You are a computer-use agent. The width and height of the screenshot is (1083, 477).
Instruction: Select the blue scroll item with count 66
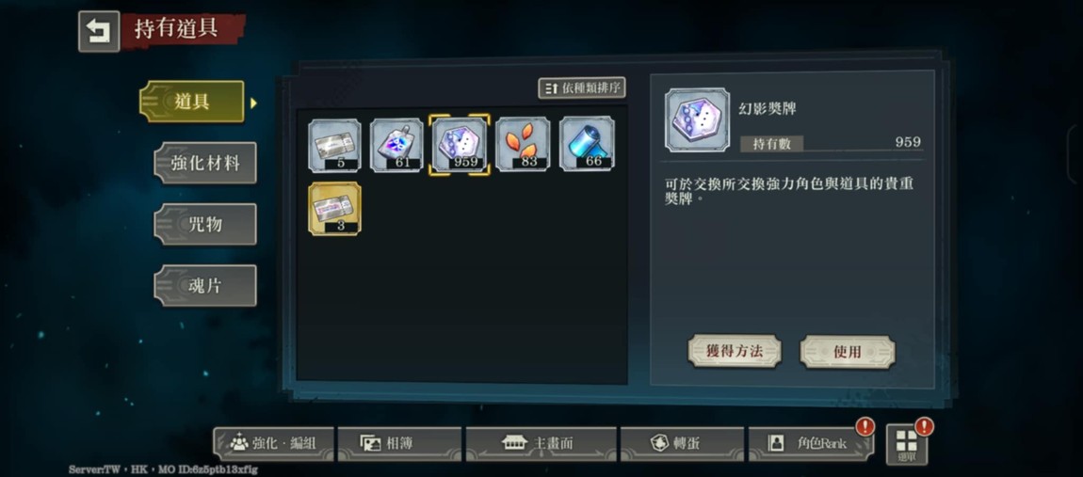coord(587,144)
